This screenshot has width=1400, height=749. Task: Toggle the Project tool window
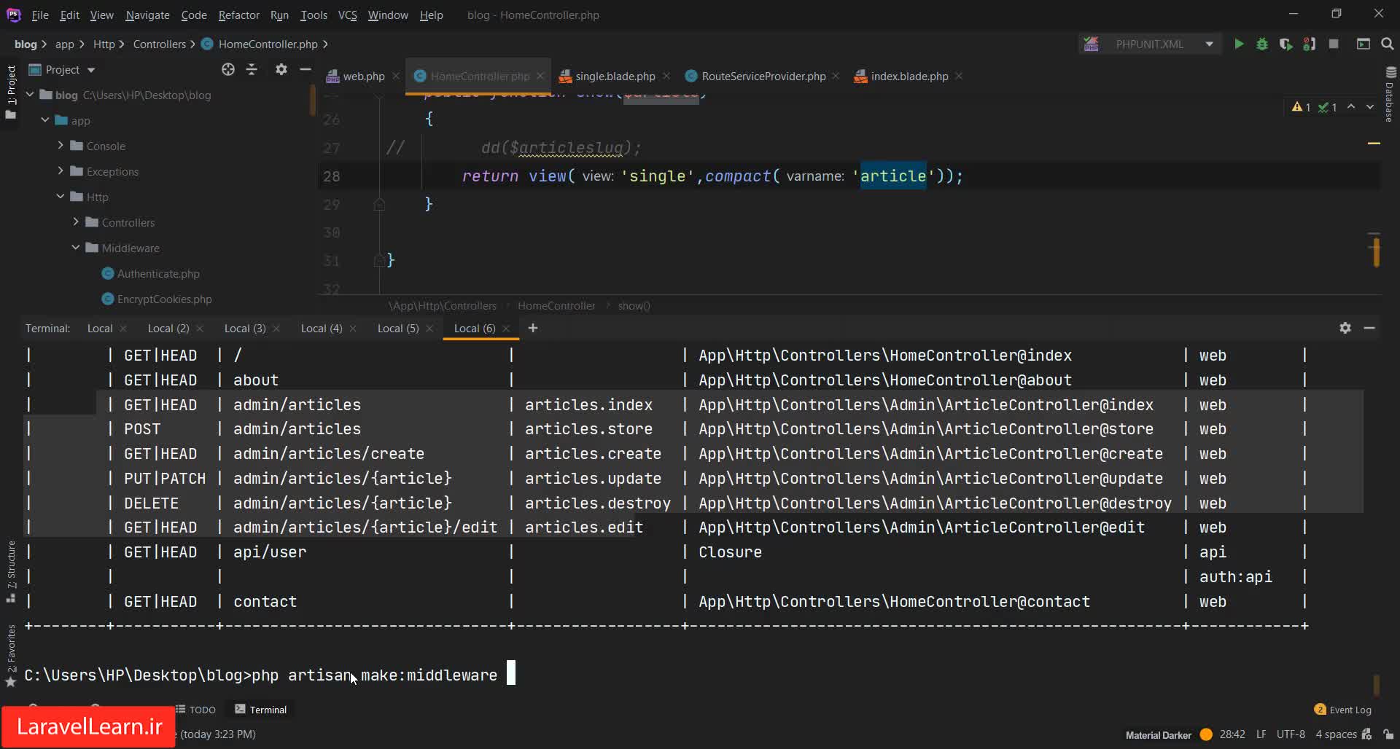(x=11, y=87)
